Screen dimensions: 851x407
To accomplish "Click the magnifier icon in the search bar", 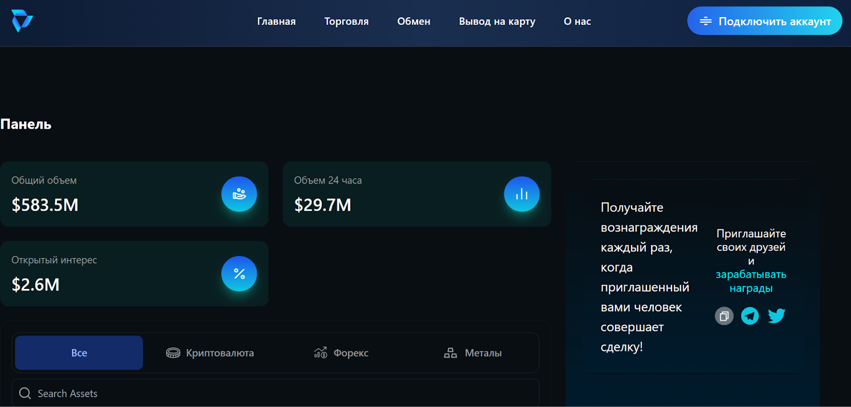I will tap(25, 393).
